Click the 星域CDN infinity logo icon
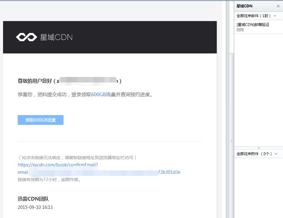Image resolution: width=283 pixels, height=218 pixels. coord(26,37)
